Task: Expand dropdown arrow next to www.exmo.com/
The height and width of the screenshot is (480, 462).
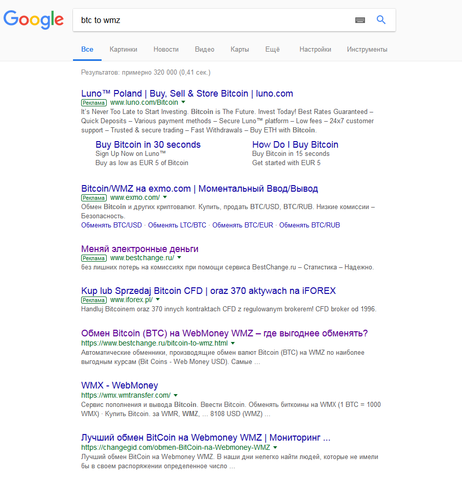Action: (165, 197)
